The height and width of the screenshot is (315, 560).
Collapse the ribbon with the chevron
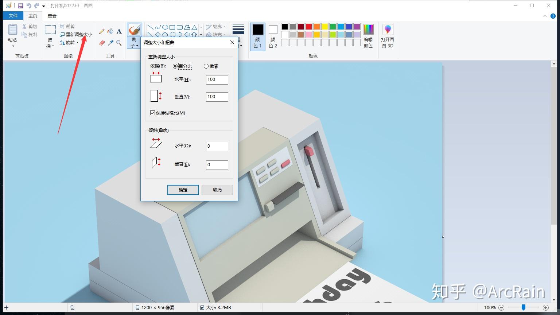click(545, 16)
